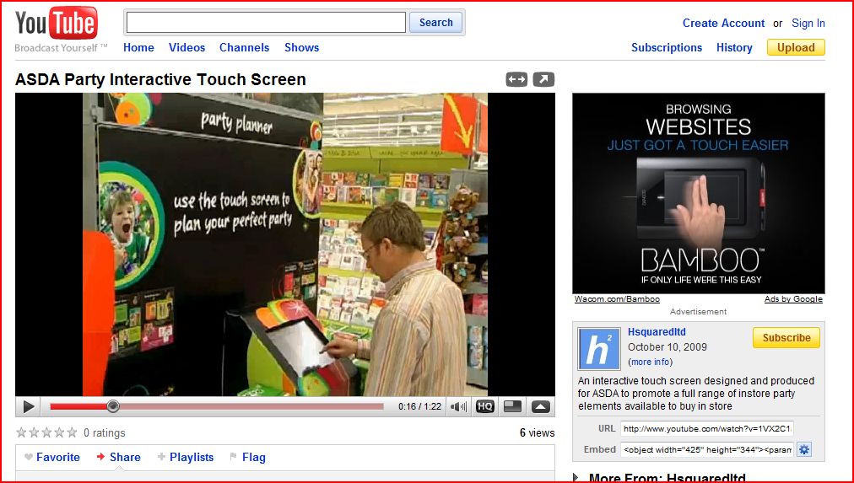
Task: Rate the video with the first star
Action: click(x=21, y=432)
